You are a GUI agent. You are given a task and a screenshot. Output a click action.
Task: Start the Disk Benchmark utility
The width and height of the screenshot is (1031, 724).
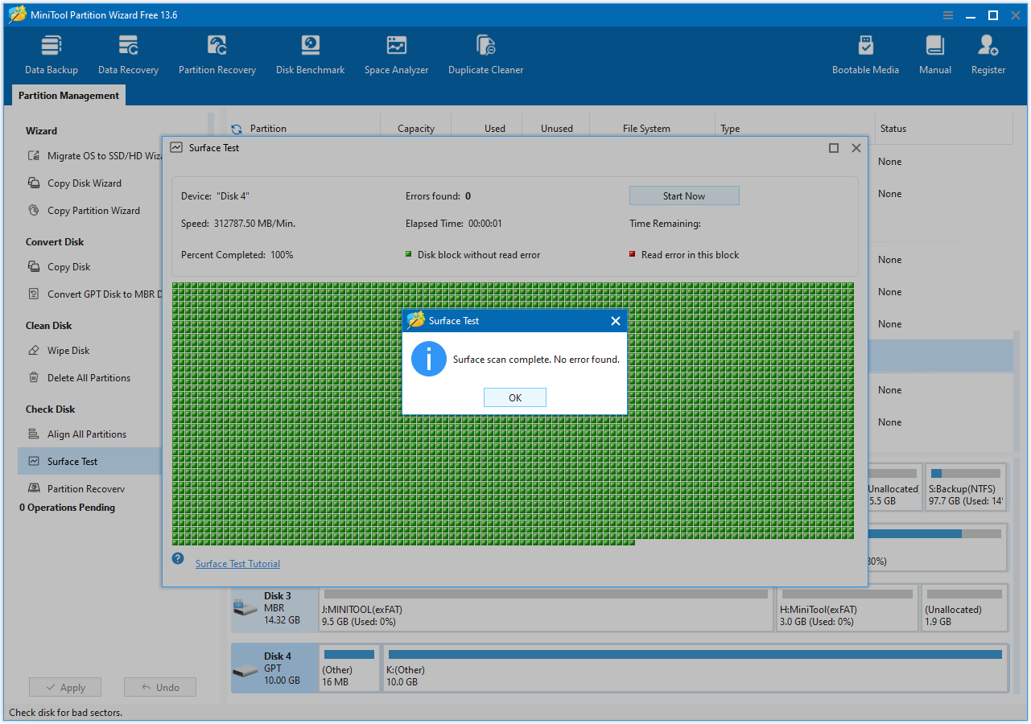pos(310,53)
